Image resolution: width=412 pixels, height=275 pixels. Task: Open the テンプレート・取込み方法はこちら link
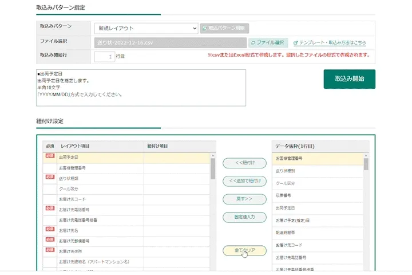[330, 42]
